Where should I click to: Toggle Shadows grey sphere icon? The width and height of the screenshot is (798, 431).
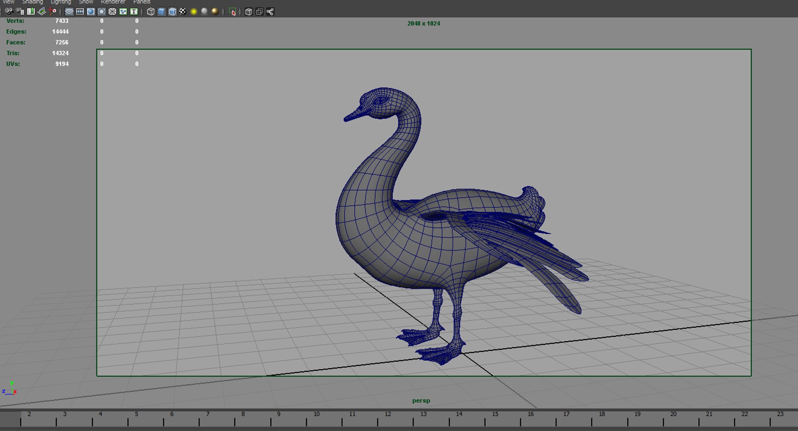(204, 12)
